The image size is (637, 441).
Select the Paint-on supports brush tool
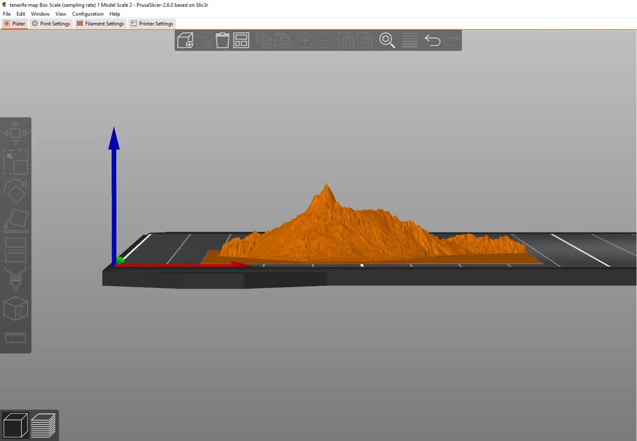16,279
